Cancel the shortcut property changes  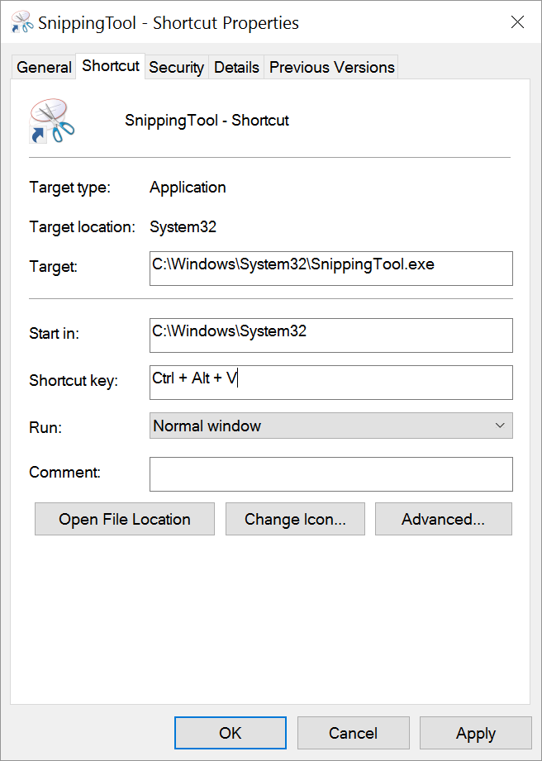[x=354, y=733]
